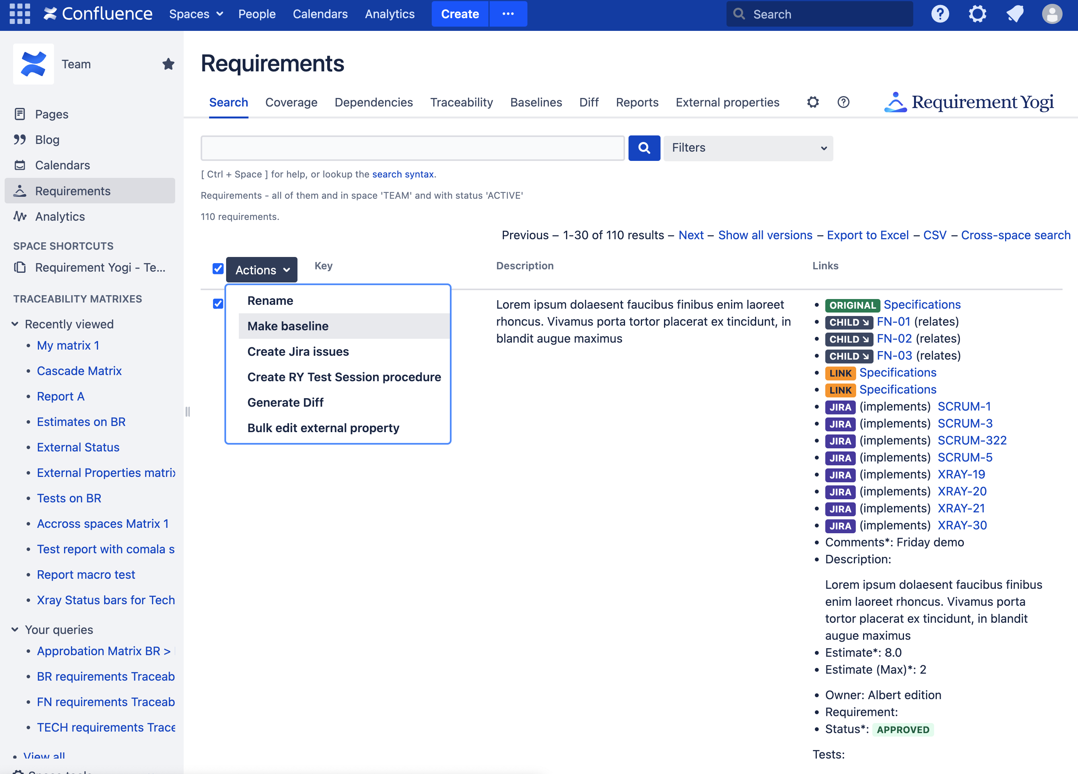Select Make baseline from Actions menu
This screenshot has width=1078, height=774.
(x=288, y=326)
